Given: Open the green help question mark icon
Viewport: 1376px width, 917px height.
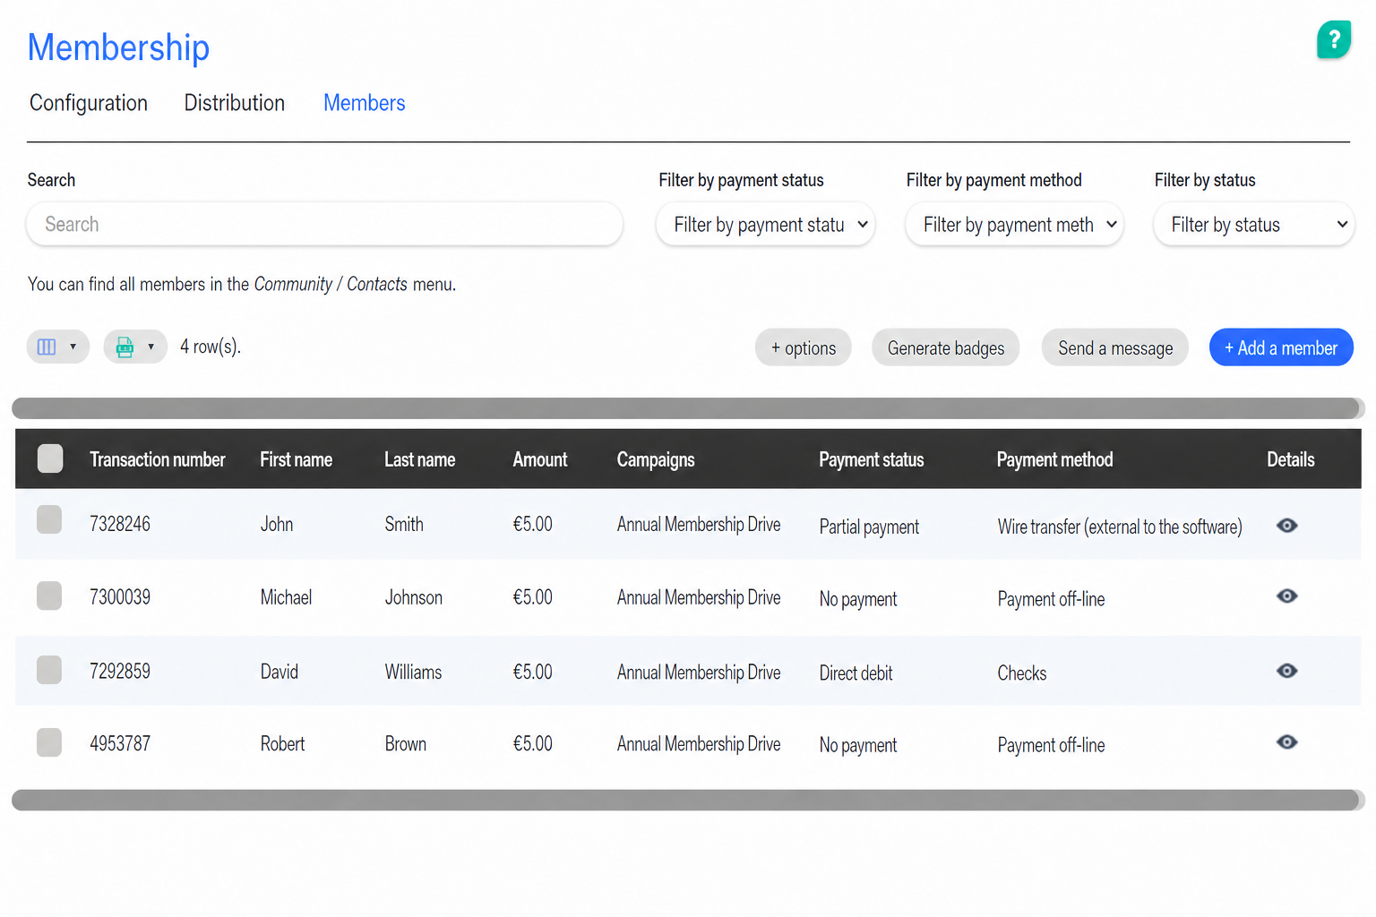Looking at the screenshot, I should (x=1334, y=39).
